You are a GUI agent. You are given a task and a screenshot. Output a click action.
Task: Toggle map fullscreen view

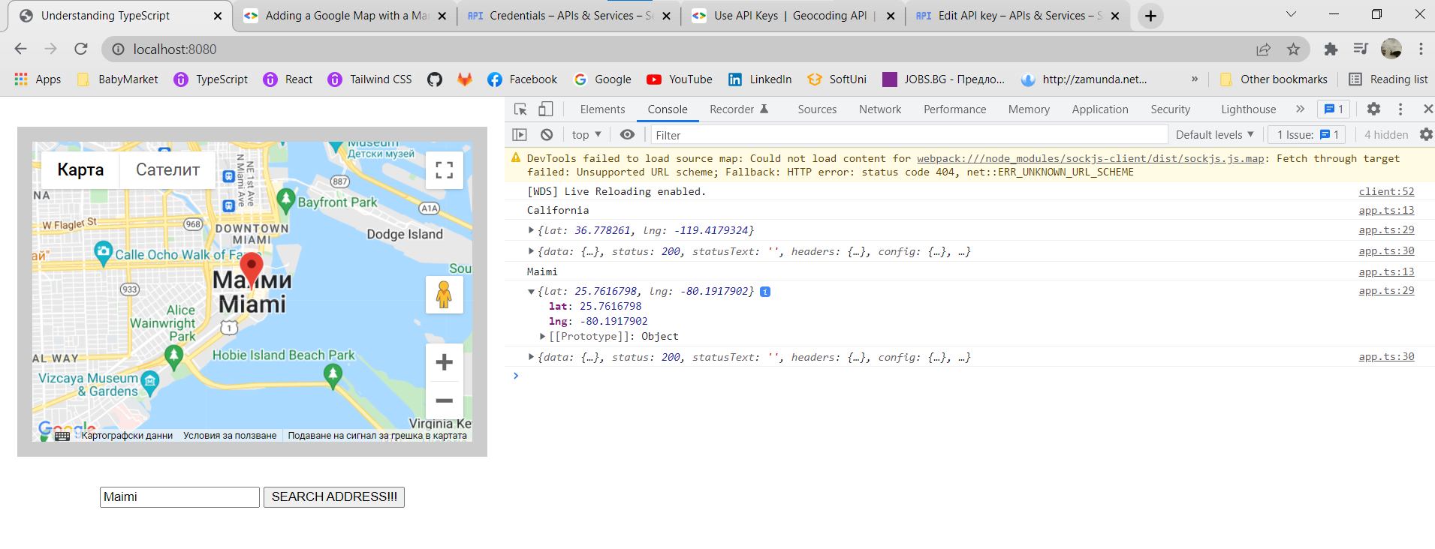coord(445,170)
